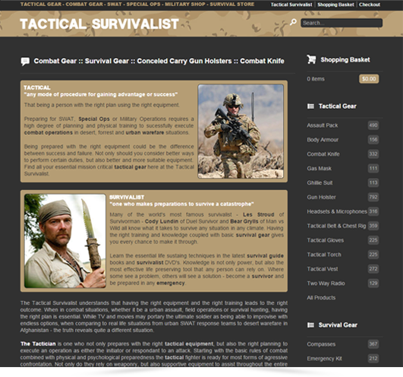Click the 792 count badge for Gun Holster
This screenshot has width=403, height=377.
click(373, 197)
